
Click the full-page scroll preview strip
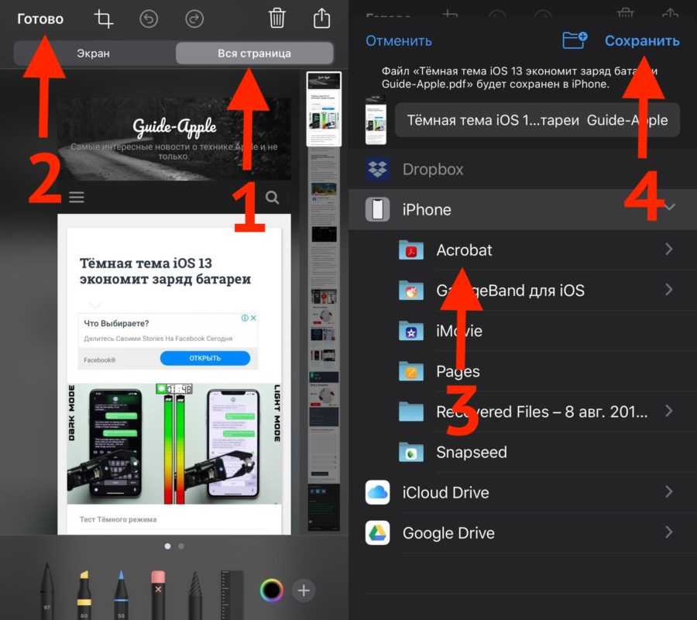324,301
